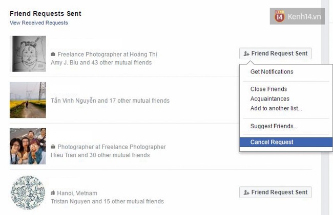Open the View Received Requests link
333x215 pixels.
[x=39, y=22]
